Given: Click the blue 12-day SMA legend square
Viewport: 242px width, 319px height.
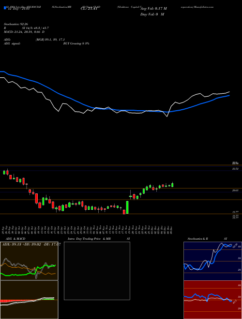Looking at the screenshot, I should coord(5,8).
